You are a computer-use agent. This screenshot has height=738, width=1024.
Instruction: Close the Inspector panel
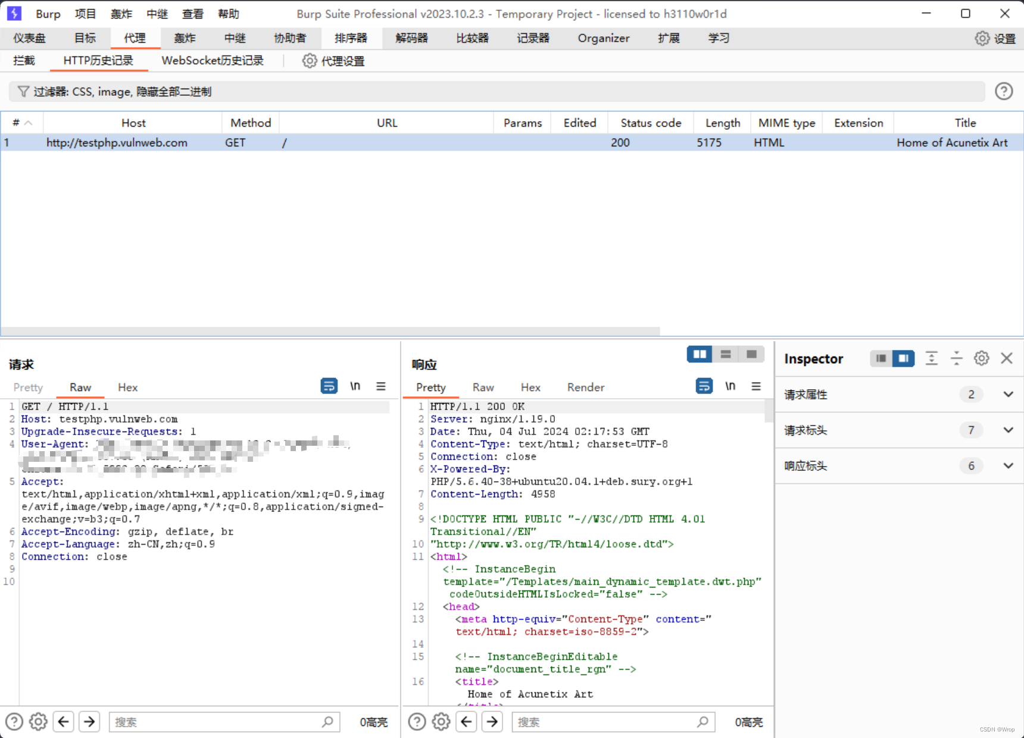[x=1007, y=358]
